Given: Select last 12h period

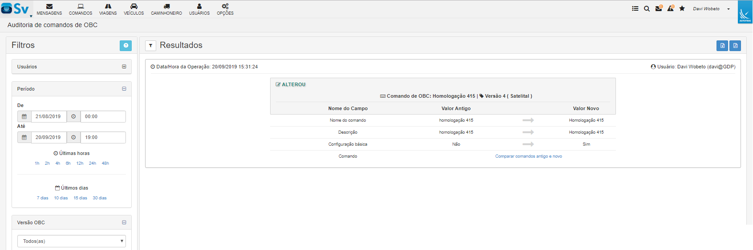Looking at the screenshot, I should [80, 163].
